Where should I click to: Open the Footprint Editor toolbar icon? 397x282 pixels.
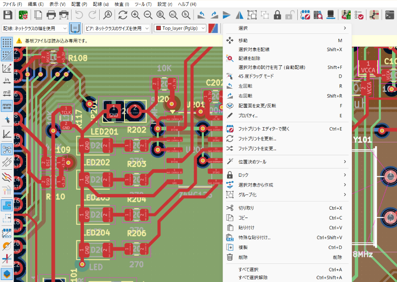305,15
